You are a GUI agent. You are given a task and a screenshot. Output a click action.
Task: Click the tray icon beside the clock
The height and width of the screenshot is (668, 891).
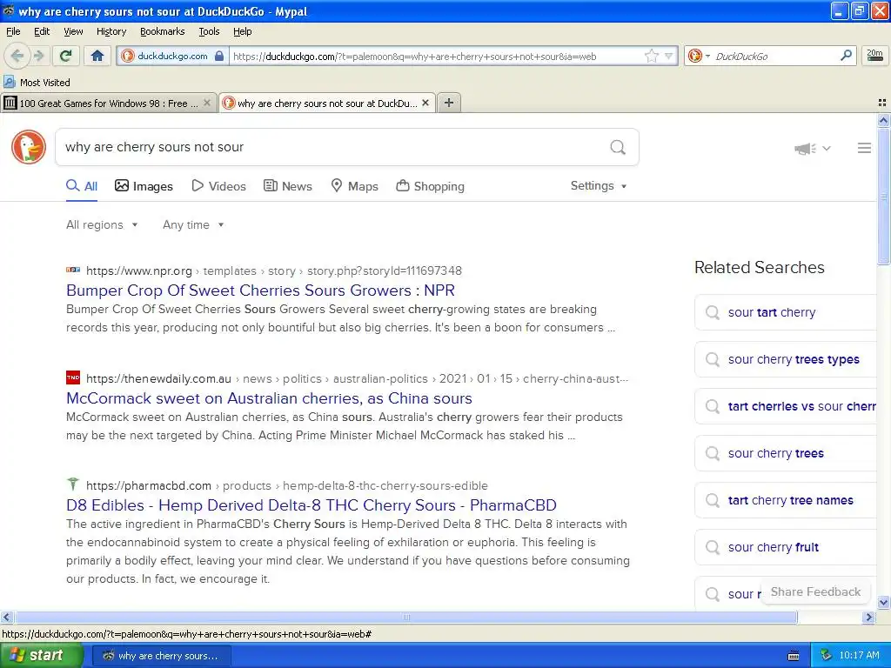pyautogui.click(x=827, y=655)
